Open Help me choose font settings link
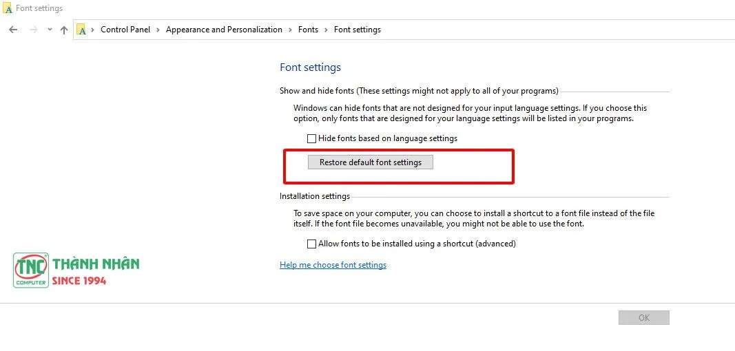Viewport: 735px width, 351px height. pyautogui.click(x=333, y=265)
